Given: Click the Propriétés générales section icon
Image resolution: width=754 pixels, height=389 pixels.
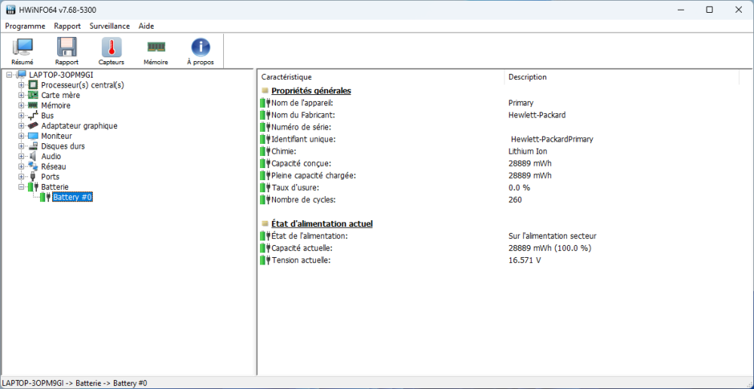Looking at the screenshot, I should coord(265,90).
